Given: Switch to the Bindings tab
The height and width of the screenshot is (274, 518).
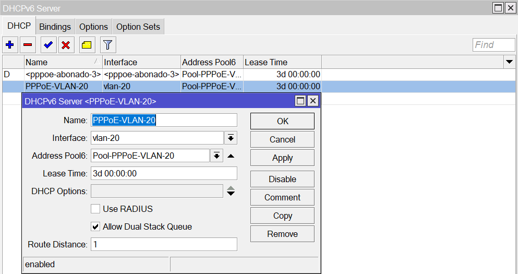Looking at the screenshot, I should coord(55,27).
